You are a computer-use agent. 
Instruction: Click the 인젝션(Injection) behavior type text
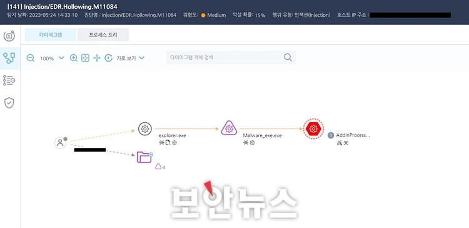[312, 15]
